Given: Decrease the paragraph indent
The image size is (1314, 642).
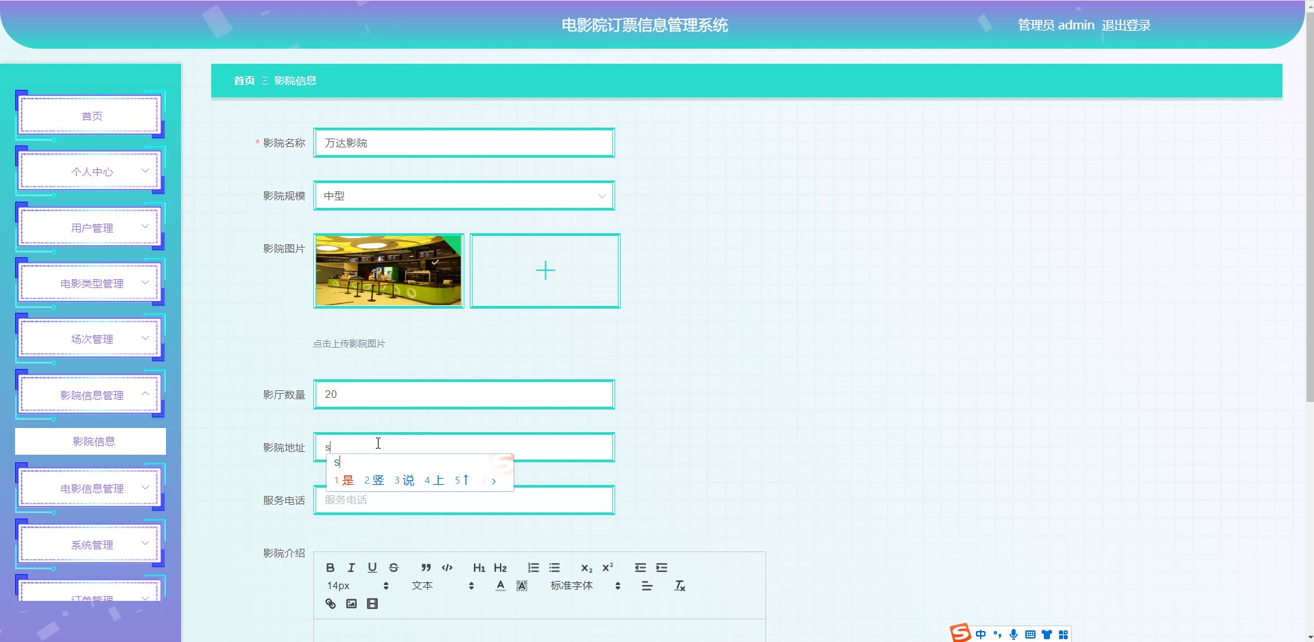Looking at the screenshot, I should point(640,568).
